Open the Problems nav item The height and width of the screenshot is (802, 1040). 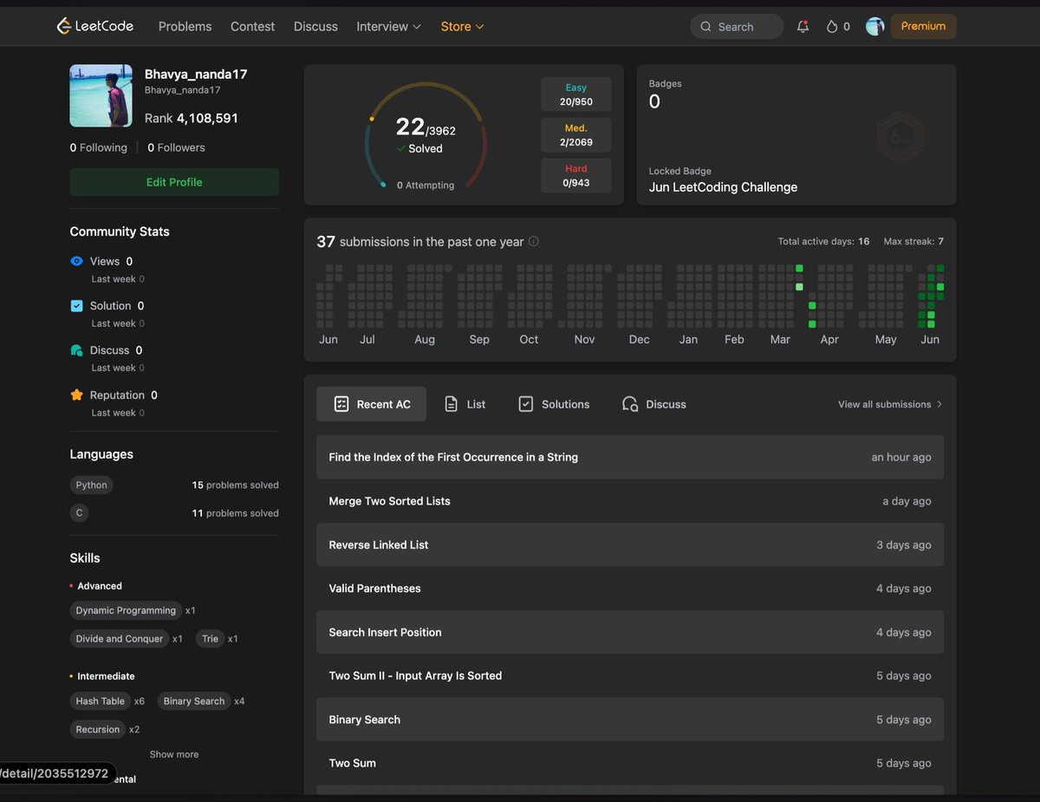(x=185, y=27)
